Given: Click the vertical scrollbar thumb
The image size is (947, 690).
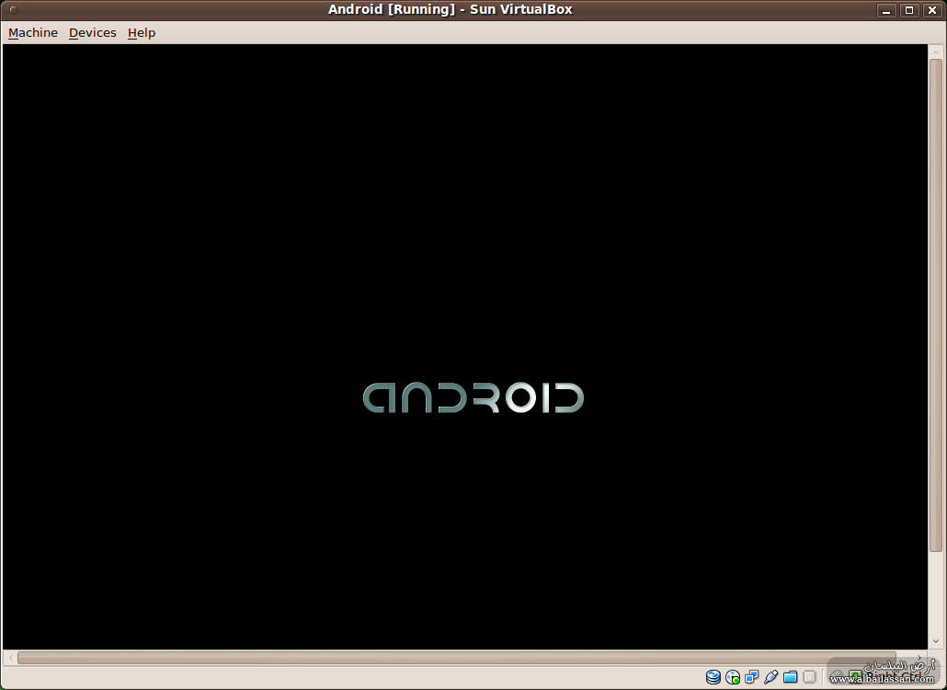Looking at the screenshot, I should (x=936, y=305).
